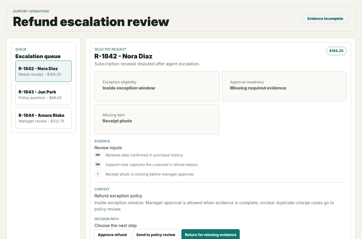Click the policy paragraph starting 'Inside exception window. Manager approval'
362x239 pixels.
(x=214, y=206)
